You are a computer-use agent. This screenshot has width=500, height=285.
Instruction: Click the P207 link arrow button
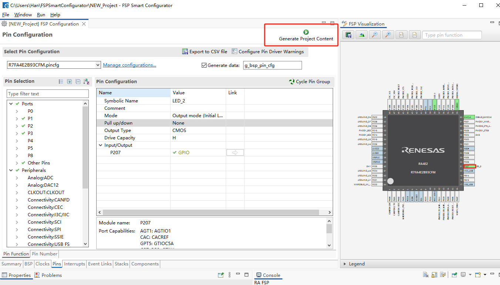(235, 153)
